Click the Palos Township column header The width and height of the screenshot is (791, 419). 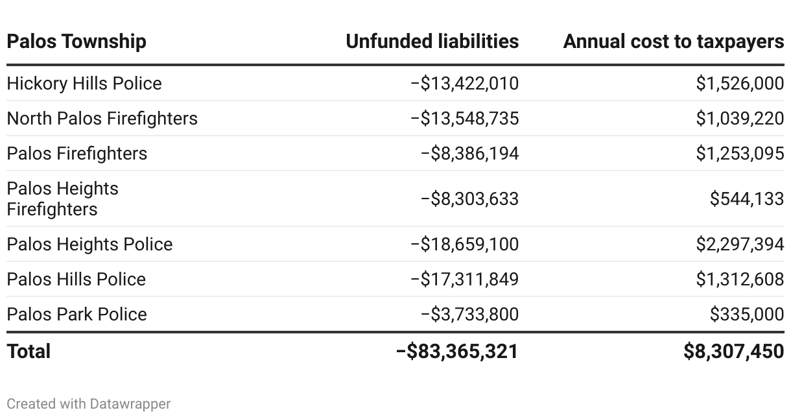click(77, 42)
